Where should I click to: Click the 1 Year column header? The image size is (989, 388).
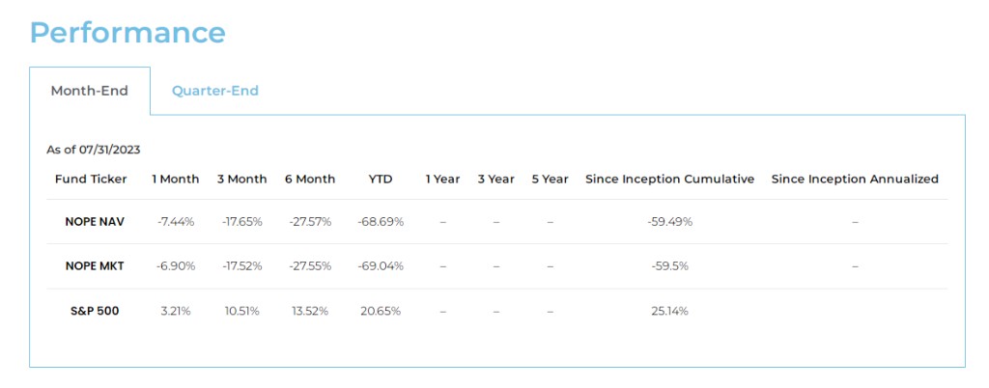pos(442,179)
